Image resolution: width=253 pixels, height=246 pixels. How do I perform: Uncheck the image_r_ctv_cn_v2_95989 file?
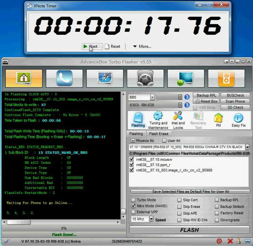[x=132, y=170]
